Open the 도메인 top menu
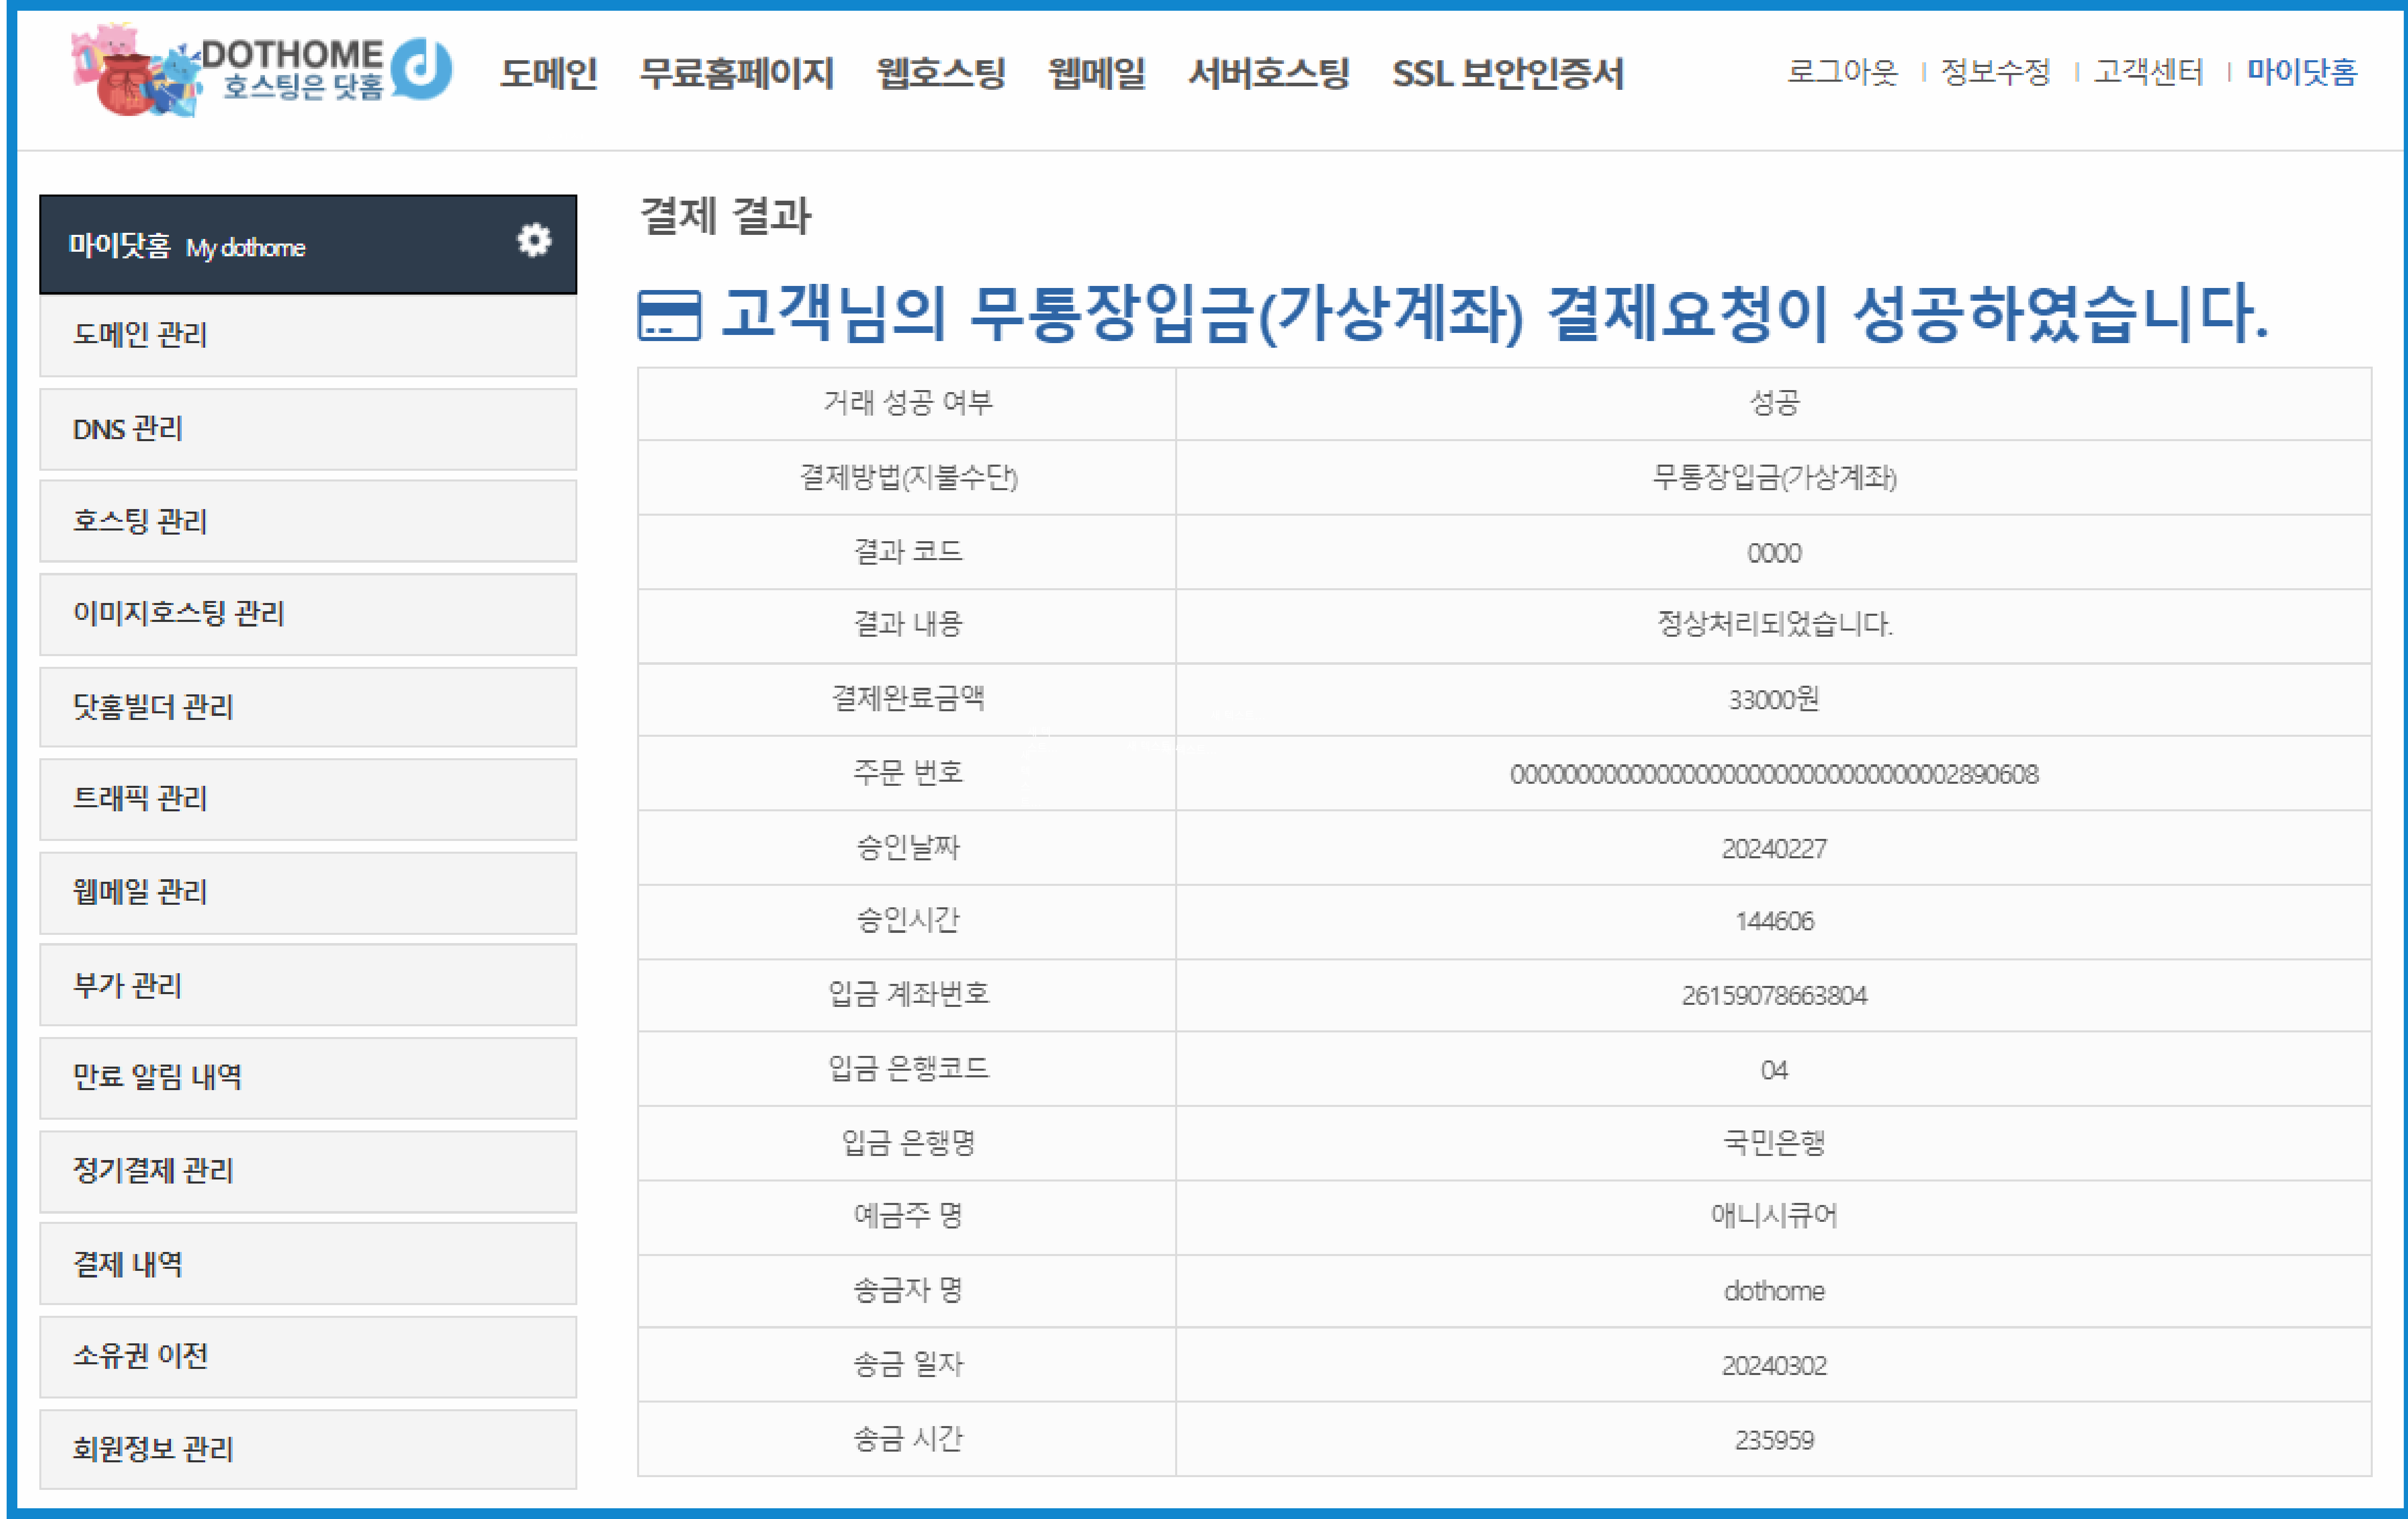This screenshot has height=1519, width=2408. click(x=548, y=73)
